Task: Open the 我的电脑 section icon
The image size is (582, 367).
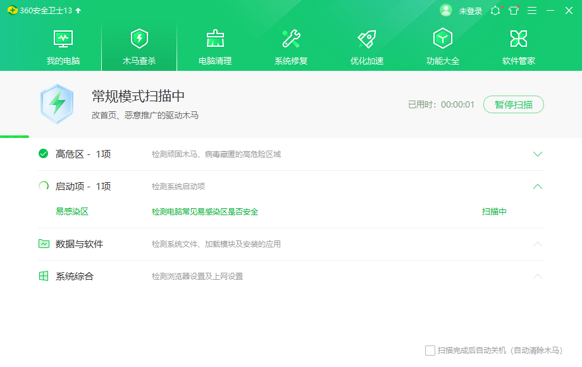Action: (63, 39)
